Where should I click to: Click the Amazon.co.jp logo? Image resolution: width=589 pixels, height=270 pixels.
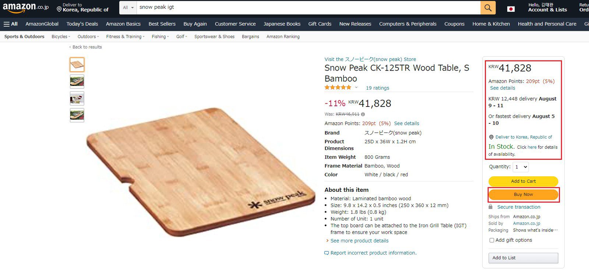[26, 8]
